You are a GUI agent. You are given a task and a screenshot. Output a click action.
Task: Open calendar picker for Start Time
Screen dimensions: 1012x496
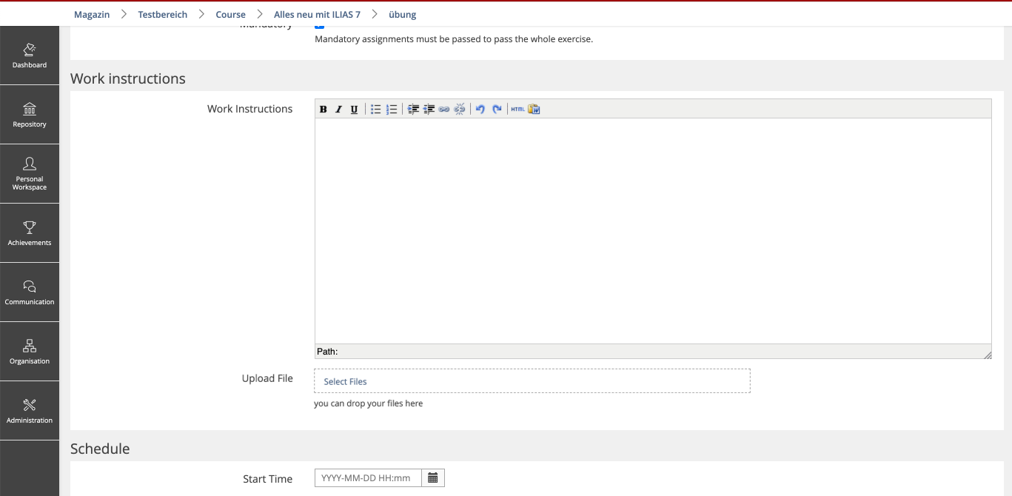pyautogui.click(x=433, y=478)
